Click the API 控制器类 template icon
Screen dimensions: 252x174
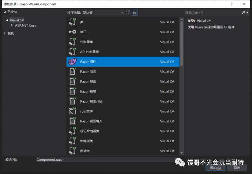[x=72, y=52]
